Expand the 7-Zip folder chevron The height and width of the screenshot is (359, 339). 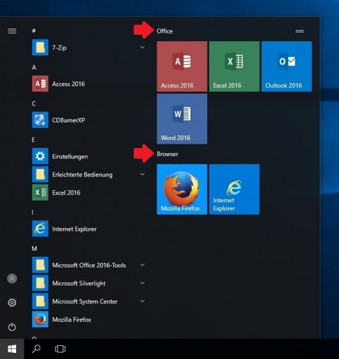tap(142, 47)
